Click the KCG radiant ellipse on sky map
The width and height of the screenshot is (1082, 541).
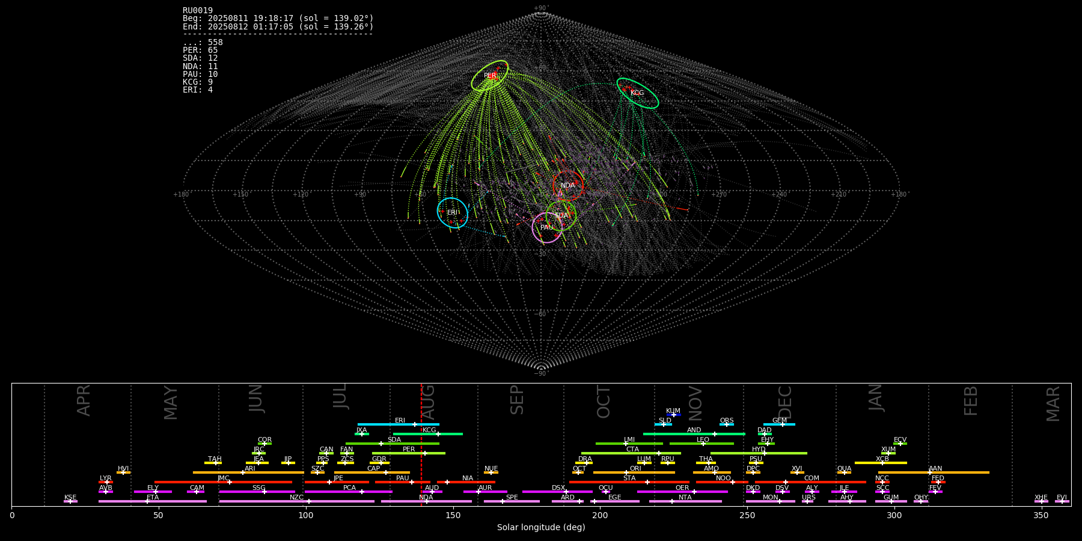coord(637,93)
